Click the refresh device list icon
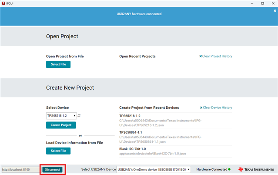 79,116
